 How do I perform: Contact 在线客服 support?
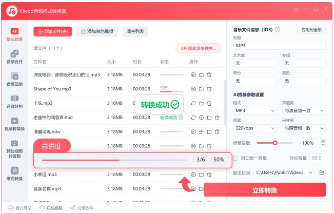tap(51, 208)
